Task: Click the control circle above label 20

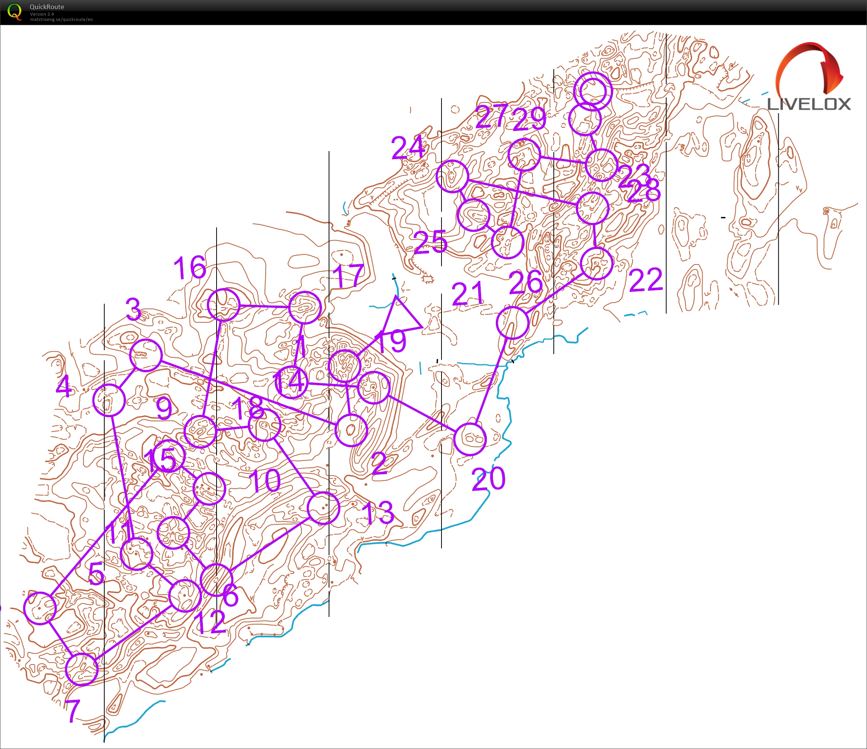Action: coord(470,439)
